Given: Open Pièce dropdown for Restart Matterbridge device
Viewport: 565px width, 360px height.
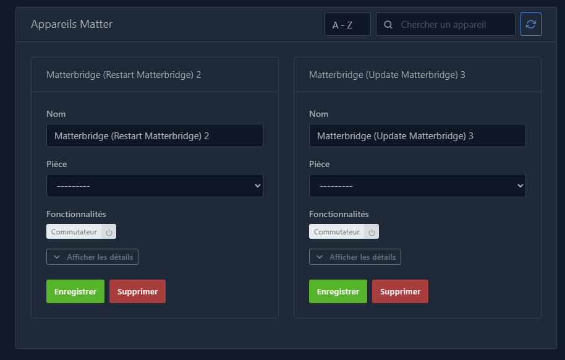Looking at the screenshot, I should pos(155,186).
